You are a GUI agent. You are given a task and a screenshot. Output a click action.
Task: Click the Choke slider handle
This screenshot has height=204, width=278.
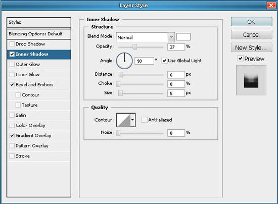118,84
